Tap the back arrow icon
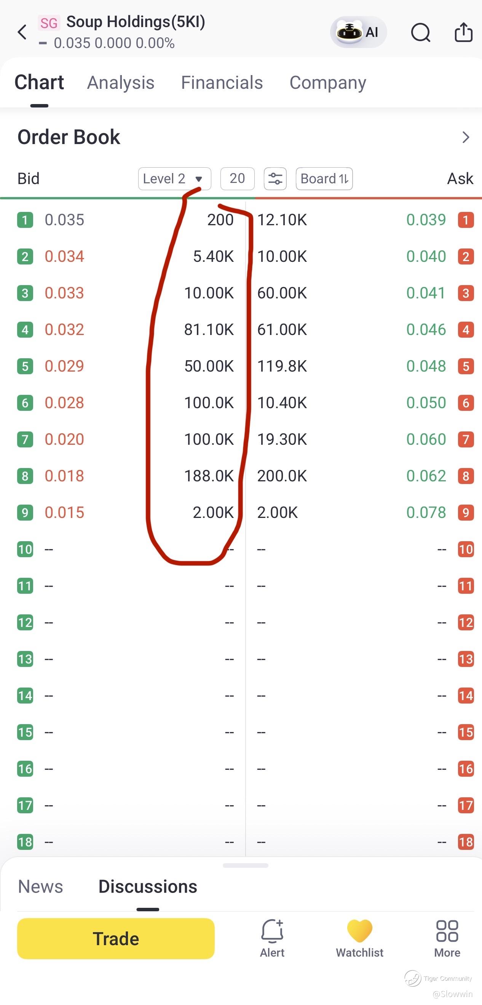Viewport: 482px width, 1005px height. click(x=22, y=32)
